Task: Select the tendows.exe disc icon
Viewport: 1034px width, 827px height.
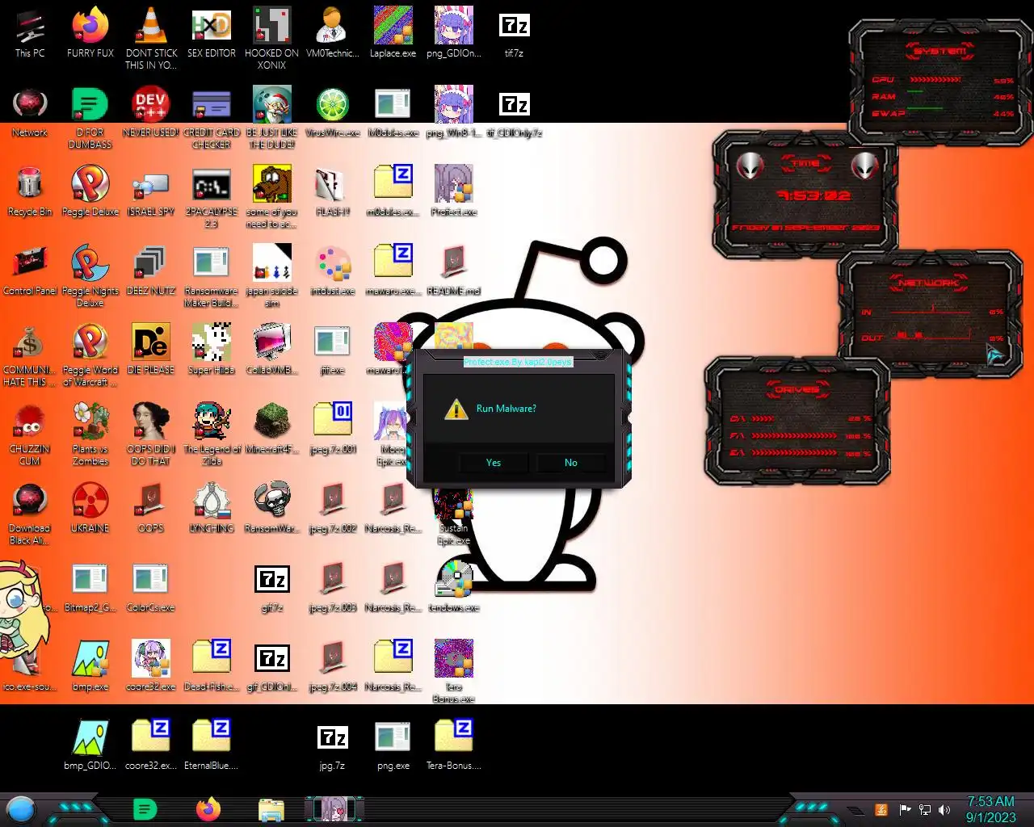Action: [453, 587]
